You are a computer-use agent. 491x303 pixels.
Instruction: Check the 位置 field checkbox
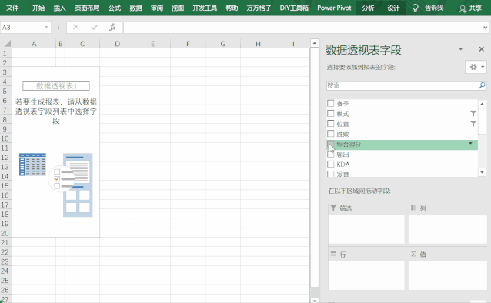click(330, 123)
